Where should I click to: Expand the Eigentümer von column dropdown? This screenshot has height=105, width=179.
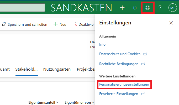[x=80, y=102]
